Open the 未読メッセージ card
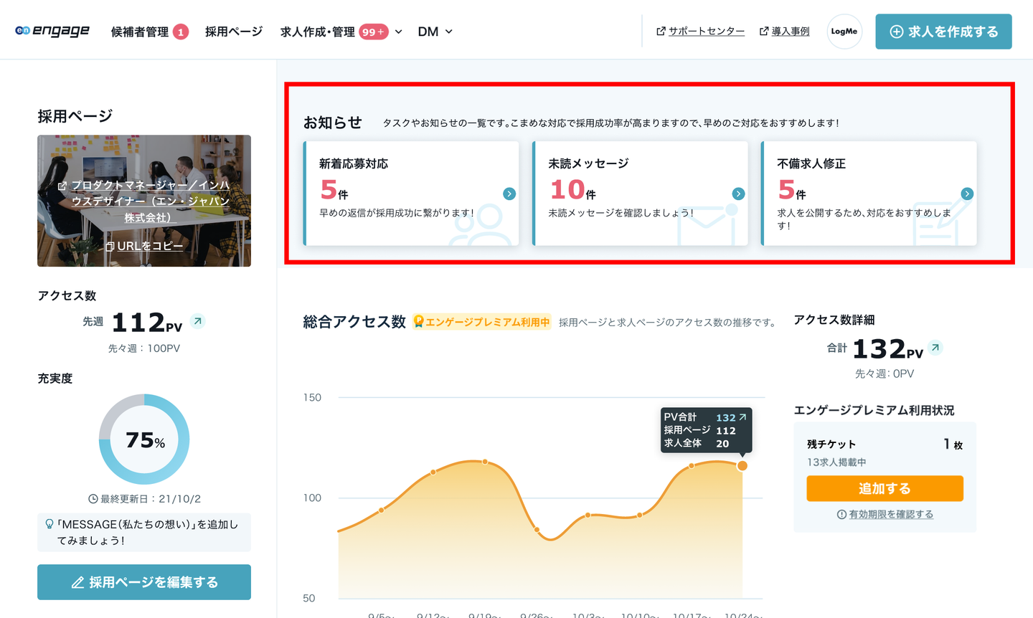The height and width of the screenshot is (618, 1033). [x=640, y=194]
